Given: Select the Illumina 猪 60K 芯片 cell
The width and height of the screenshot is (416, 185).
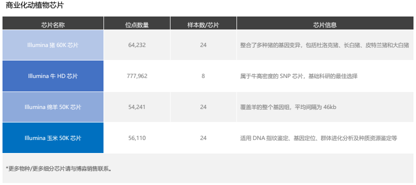Looking at the screenshot, I should [x=53, y=45].
